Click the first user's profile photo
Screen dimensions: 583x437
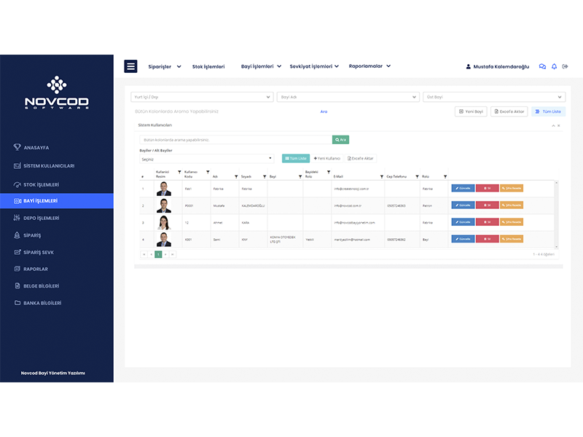164,189
